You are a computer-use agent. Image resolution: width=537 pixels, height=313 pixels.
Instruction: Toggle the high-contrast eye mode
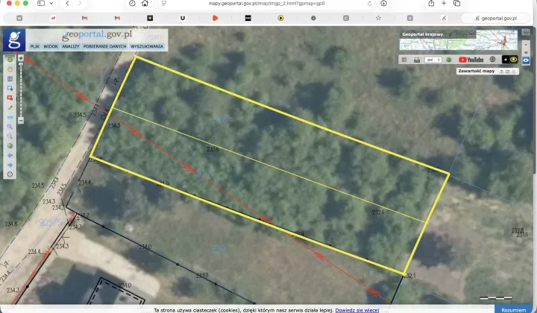tap(503, 60)
